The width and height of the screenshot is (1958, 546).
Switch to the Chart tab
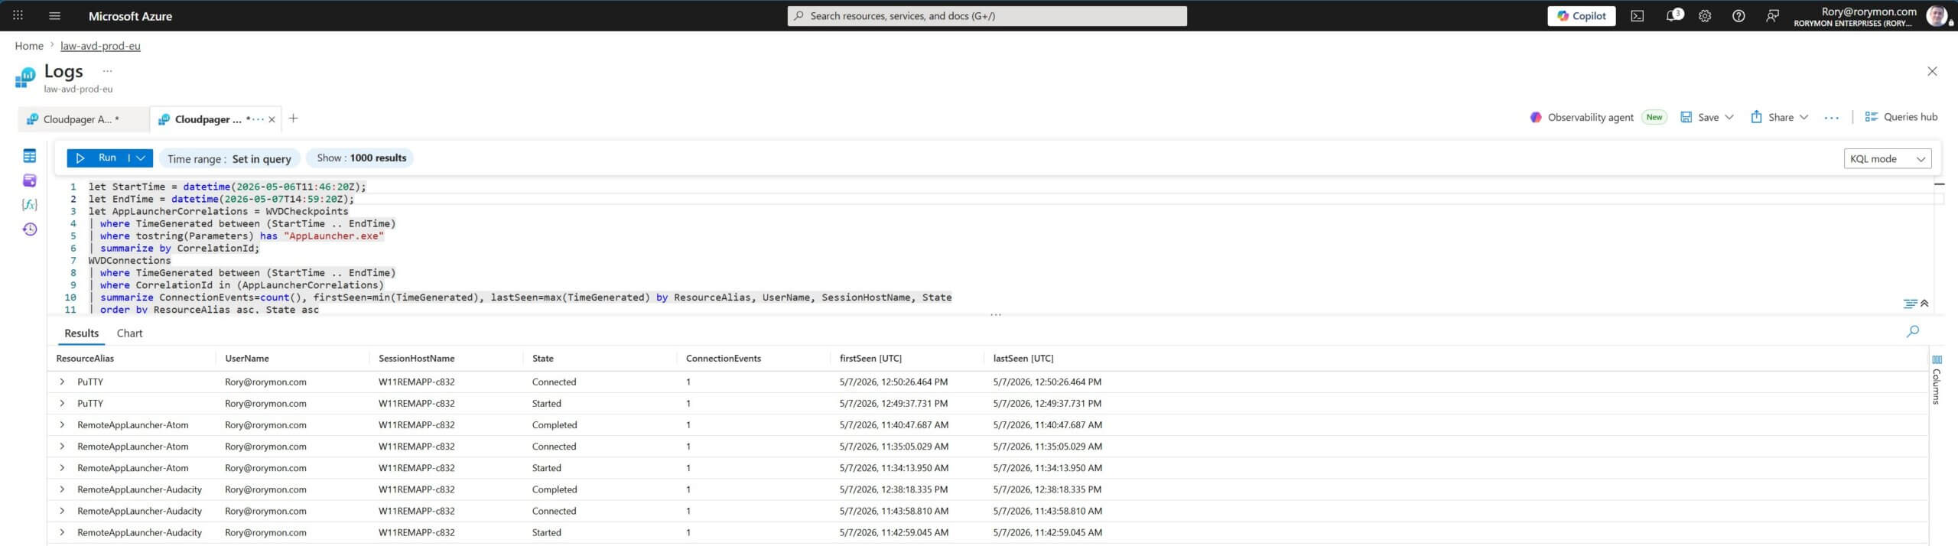coord(129,333)
